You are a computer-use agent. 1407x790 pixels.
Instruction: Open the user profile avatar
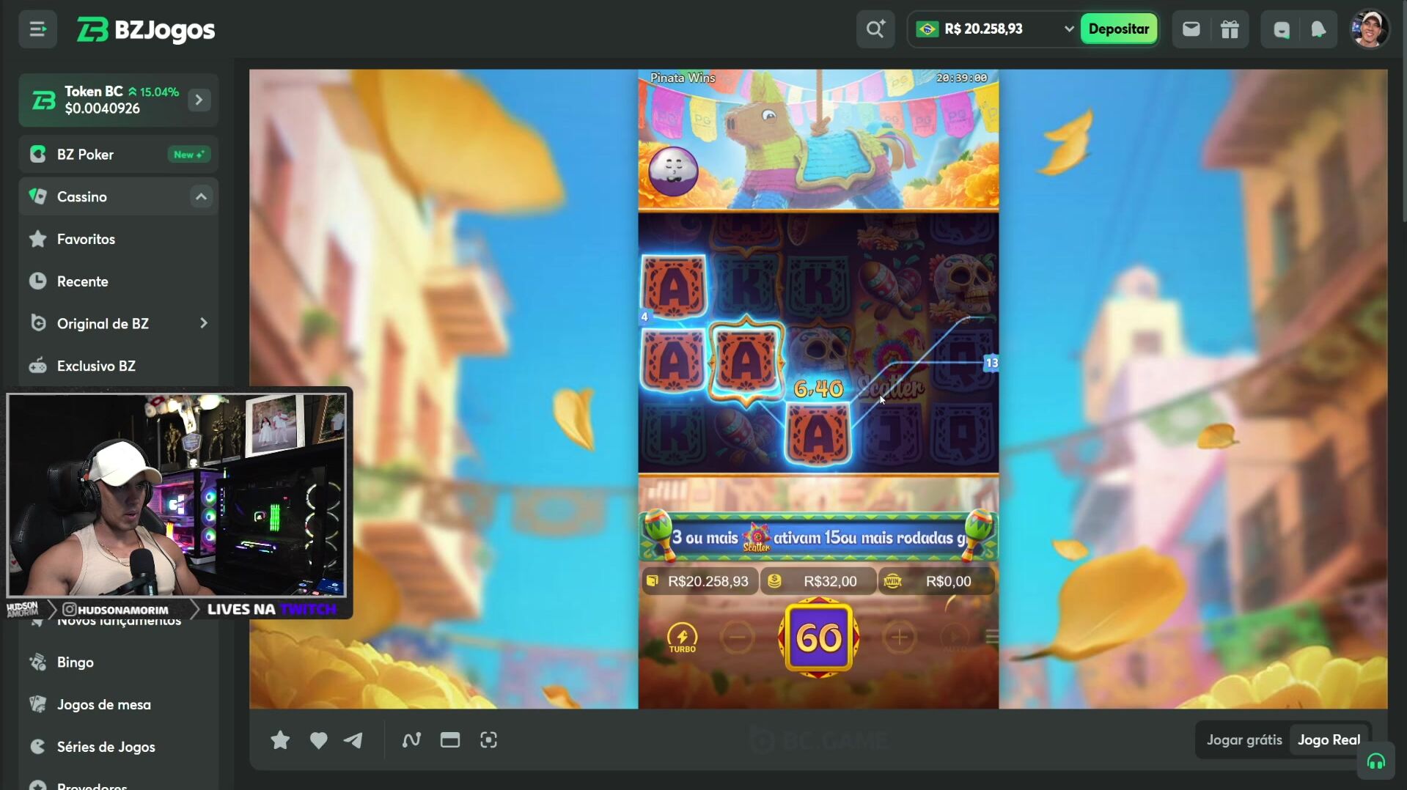point(1370,29)
